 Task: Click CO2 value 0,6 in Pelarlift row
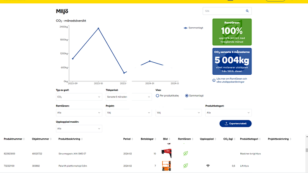[233, 166]
